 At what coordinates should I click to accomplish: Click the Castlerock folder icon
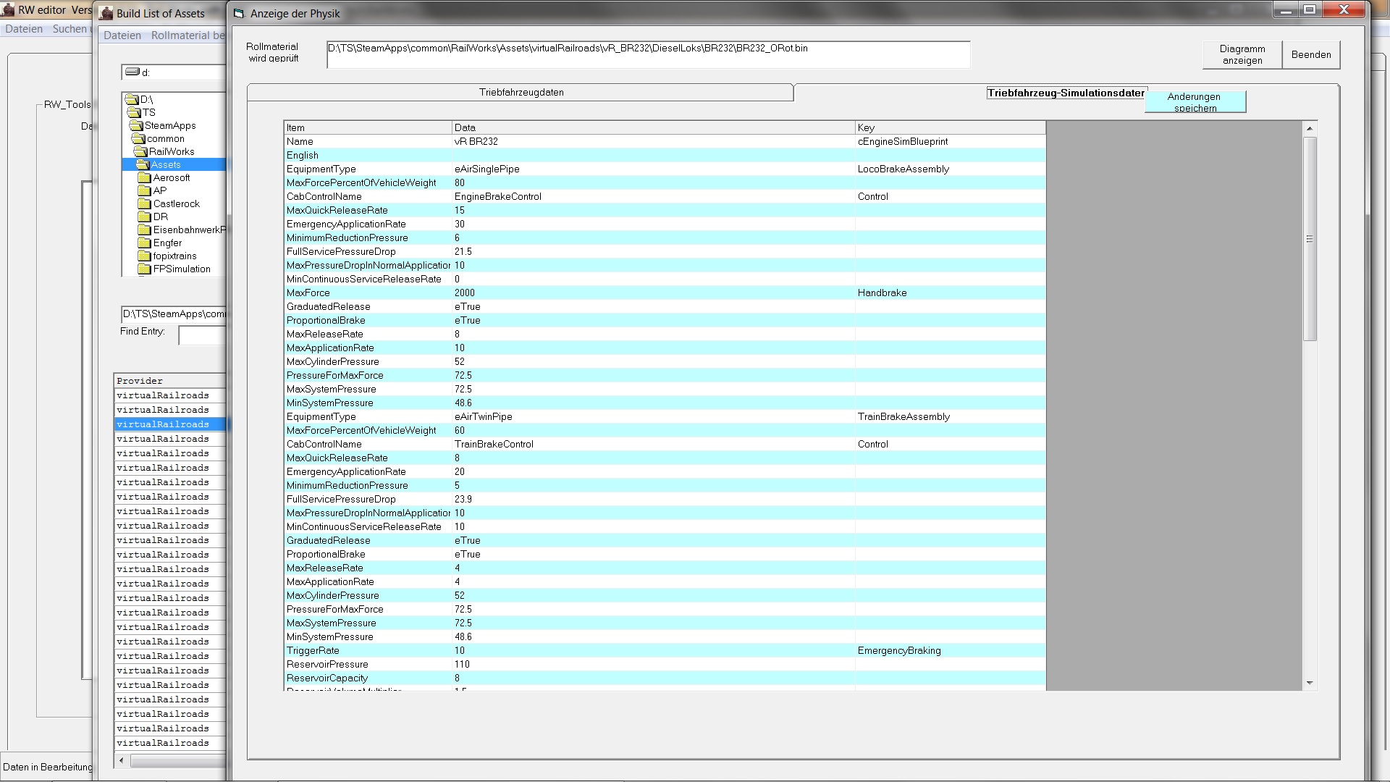(x=144, y=203)
